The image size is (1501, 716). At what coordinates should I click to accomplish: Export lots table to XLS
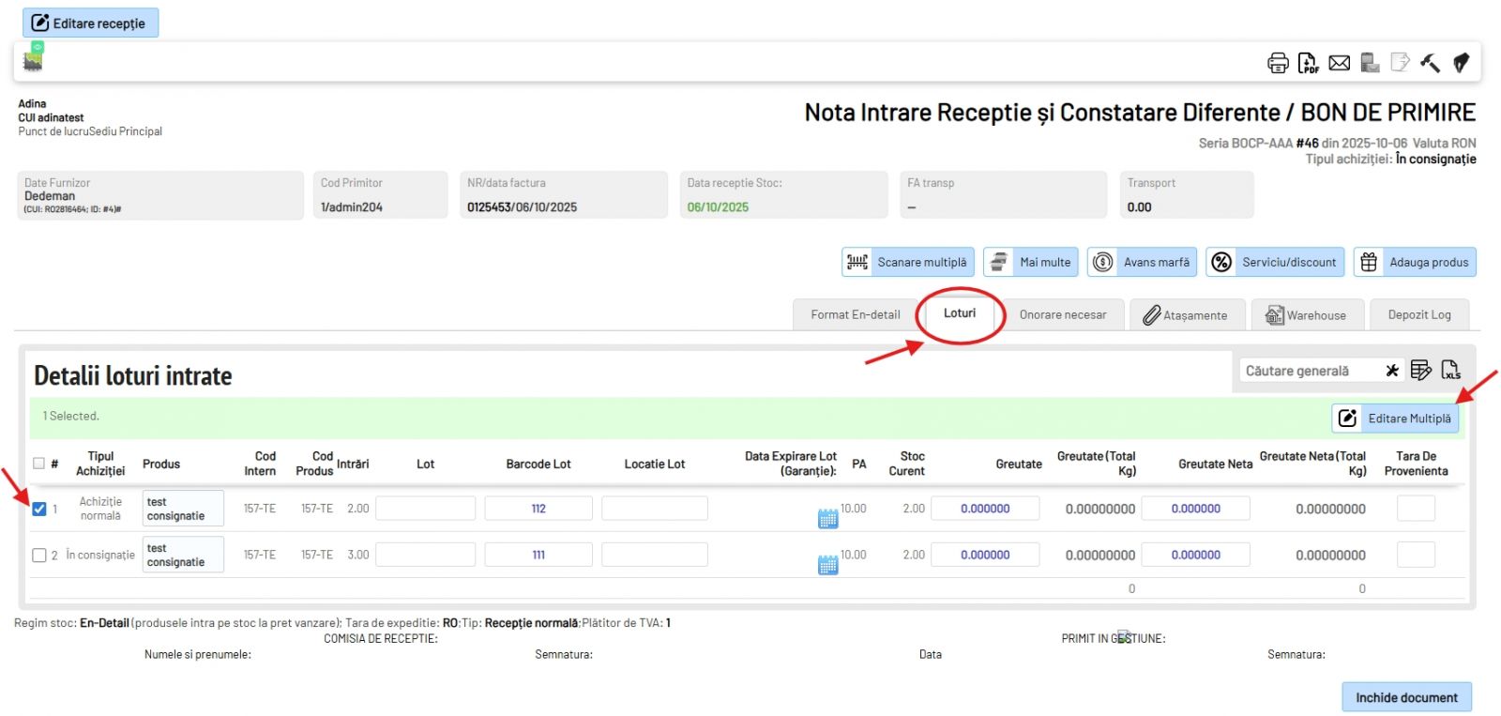tap(1450, 371)
